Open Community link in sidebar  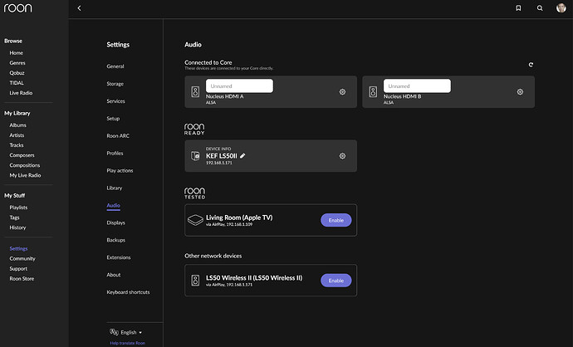pyautogui.click(x=22, y=259)
